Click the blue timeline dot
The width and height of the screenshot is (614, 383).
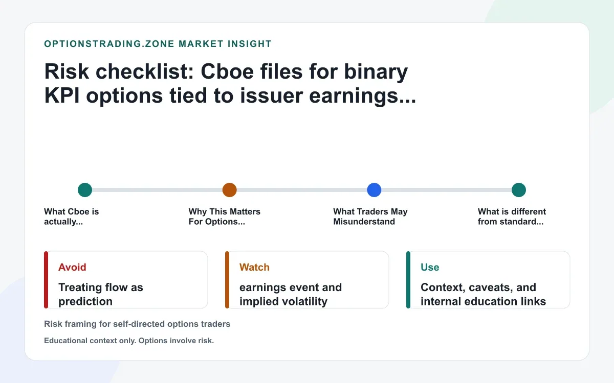(375, 190)
